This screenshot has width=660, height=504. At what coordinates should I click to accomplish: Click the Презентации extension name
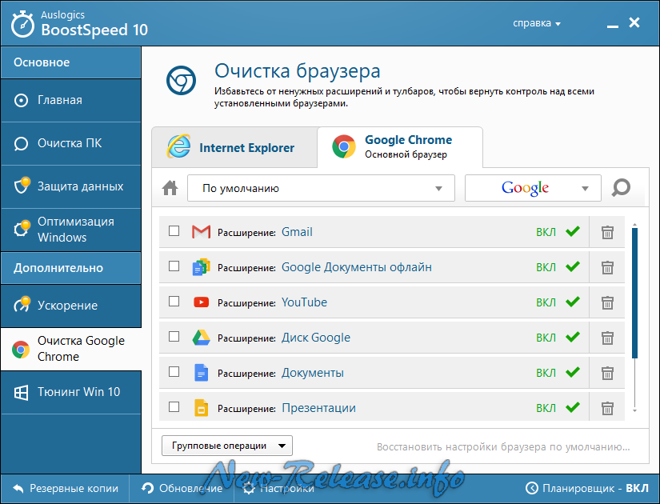click(x=318, y=408)
